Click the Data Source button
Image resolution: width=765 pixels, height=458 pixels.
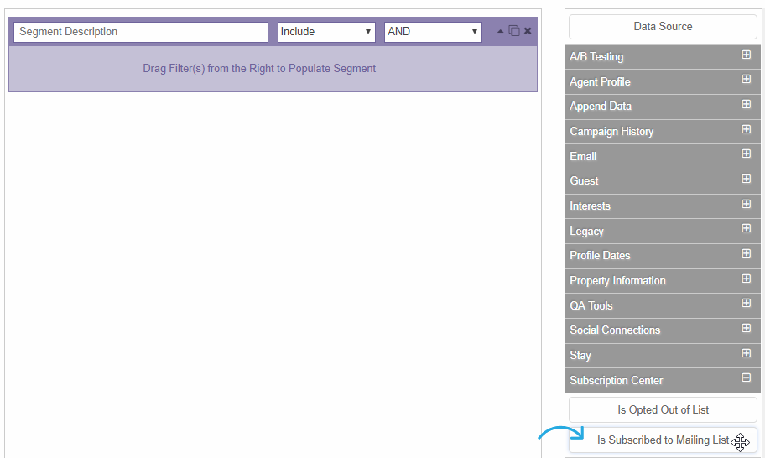(663, 26)
